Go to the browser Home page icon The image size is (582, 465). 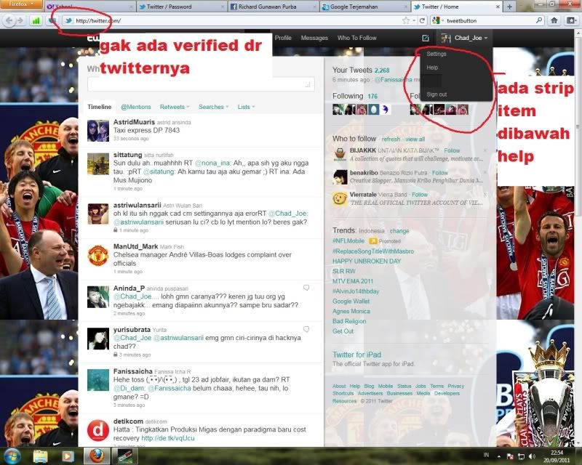[554, 20]
